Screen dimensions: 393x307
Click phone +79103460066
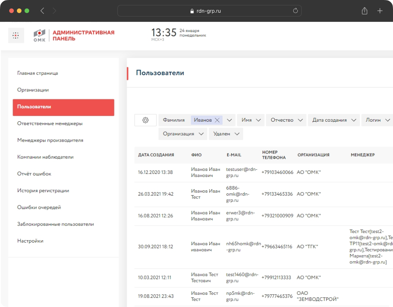(277, 172)
